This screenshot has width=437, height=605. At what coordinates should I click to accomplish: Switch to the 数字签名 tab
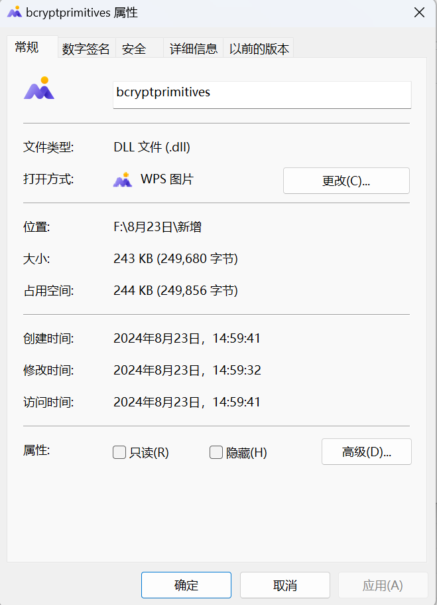[x=86, y=48]
